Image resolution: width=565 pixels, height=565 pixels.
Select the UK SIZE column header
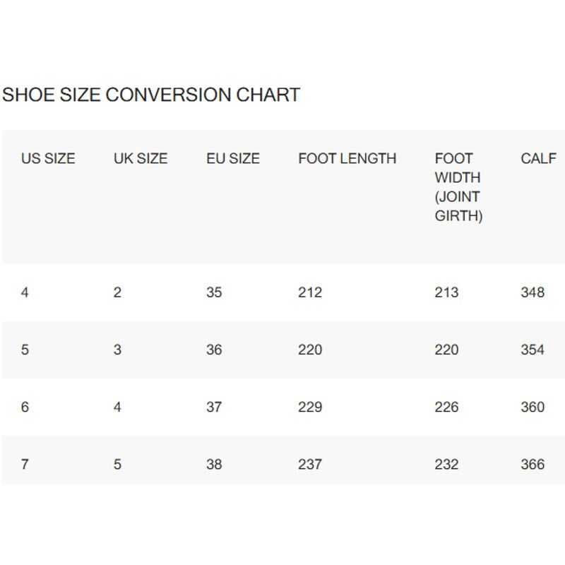[x=141, y=158]
